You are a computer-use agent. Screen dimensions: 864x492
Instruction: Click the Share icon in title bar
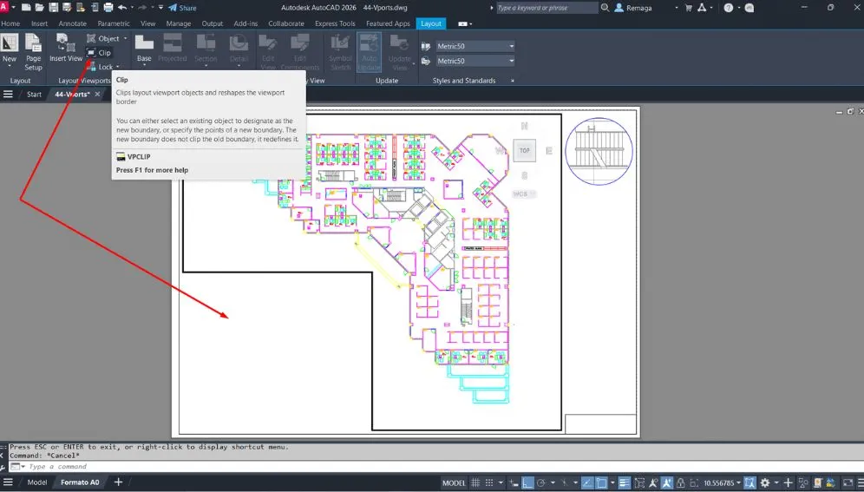[x=182, y=8]
